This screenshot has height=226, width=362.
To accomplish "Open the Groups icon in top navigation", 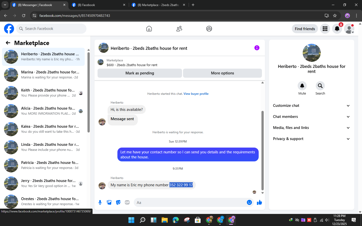I will [209, 29].
